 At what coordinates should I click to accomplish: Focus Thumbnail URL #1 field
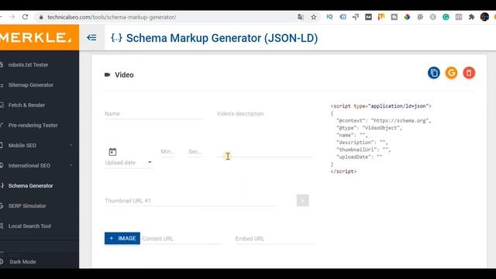pos(191,201)
